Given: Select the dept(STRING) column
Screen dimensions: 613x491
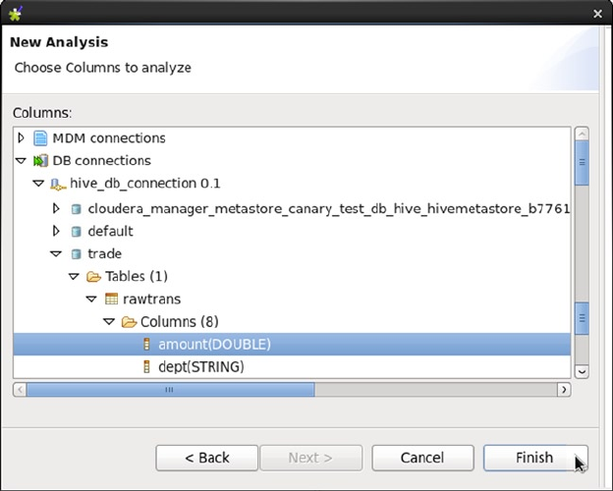Looking at the screenshot, I should [x=200, y=366].
